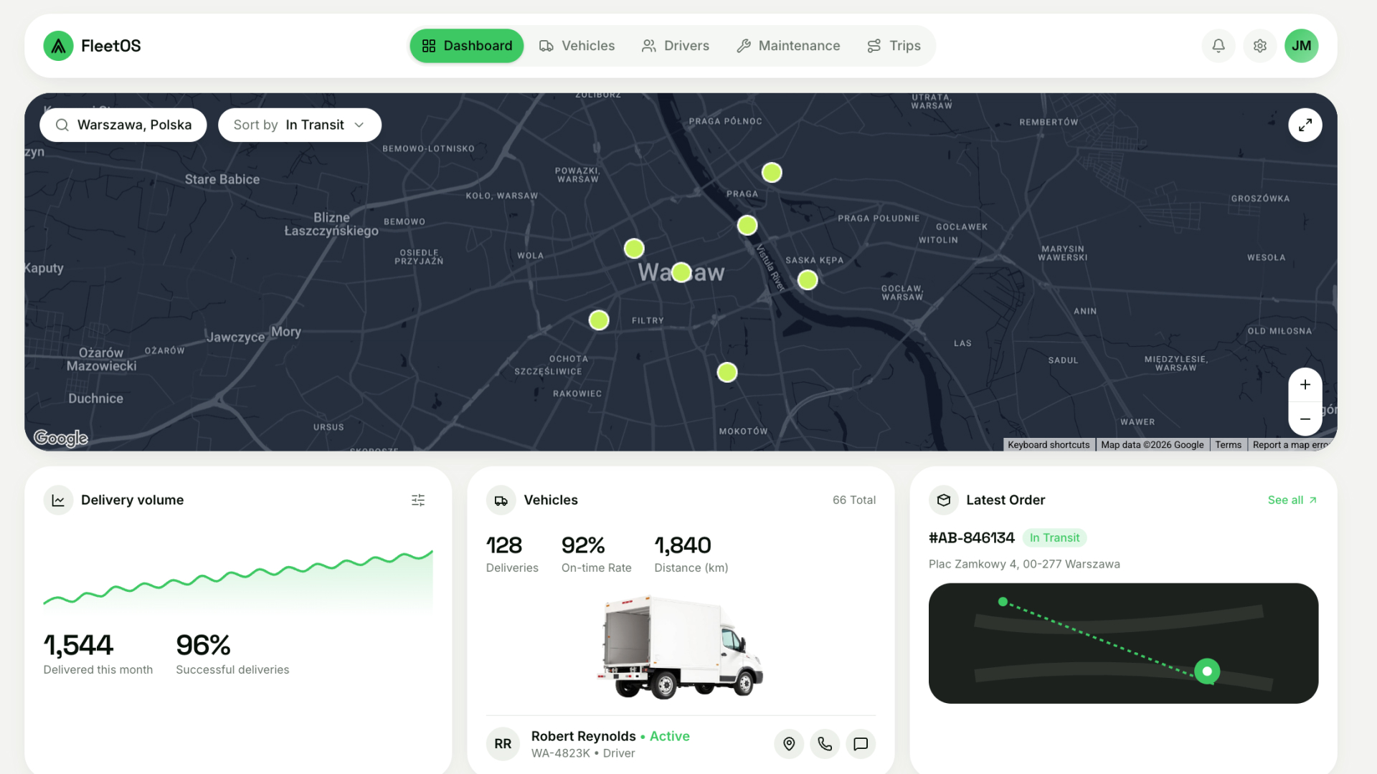Locate Robert Reynolds on the map
Screen dimensions: 1377x774
(789, 744)
